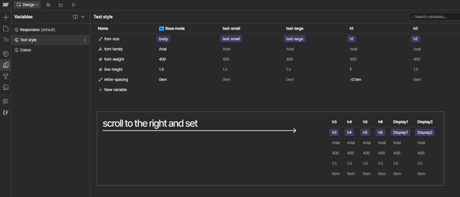Expand the Text style collection chevron
This screenshot has height=197, width=460.
pyautogui.click(x=85, y=40)
